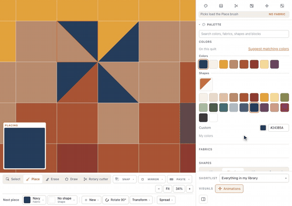Click the 'Custom' color label
The height and width of the screenshot is (206, 292).
205,128
